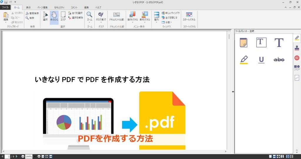Switch to the ホーム tab
The height and width of the screenshot is (159, 301).
tap(17, 7)
